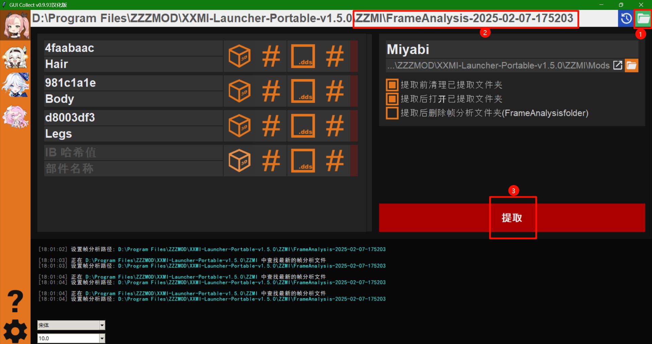
Task: Open the 3D model export icon in the Hair row
Action: click(x=240, y=56)
